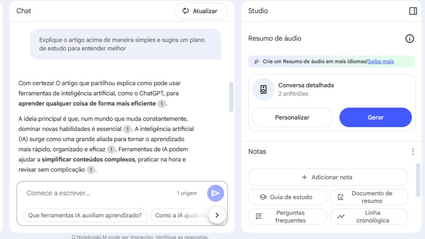Click the Personalizar button
This screenshot has width=425, height=239.
pyautogui.click(x=292, y=118)
